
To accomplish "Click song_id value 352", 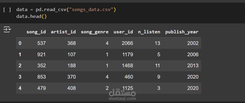I will coord(41,66).
